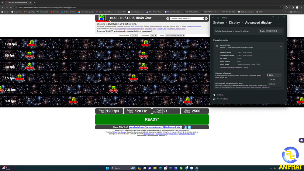Go to previous TestUFO test arrow
This screenshot has height=171, width=304.
(x=168, y=19)
